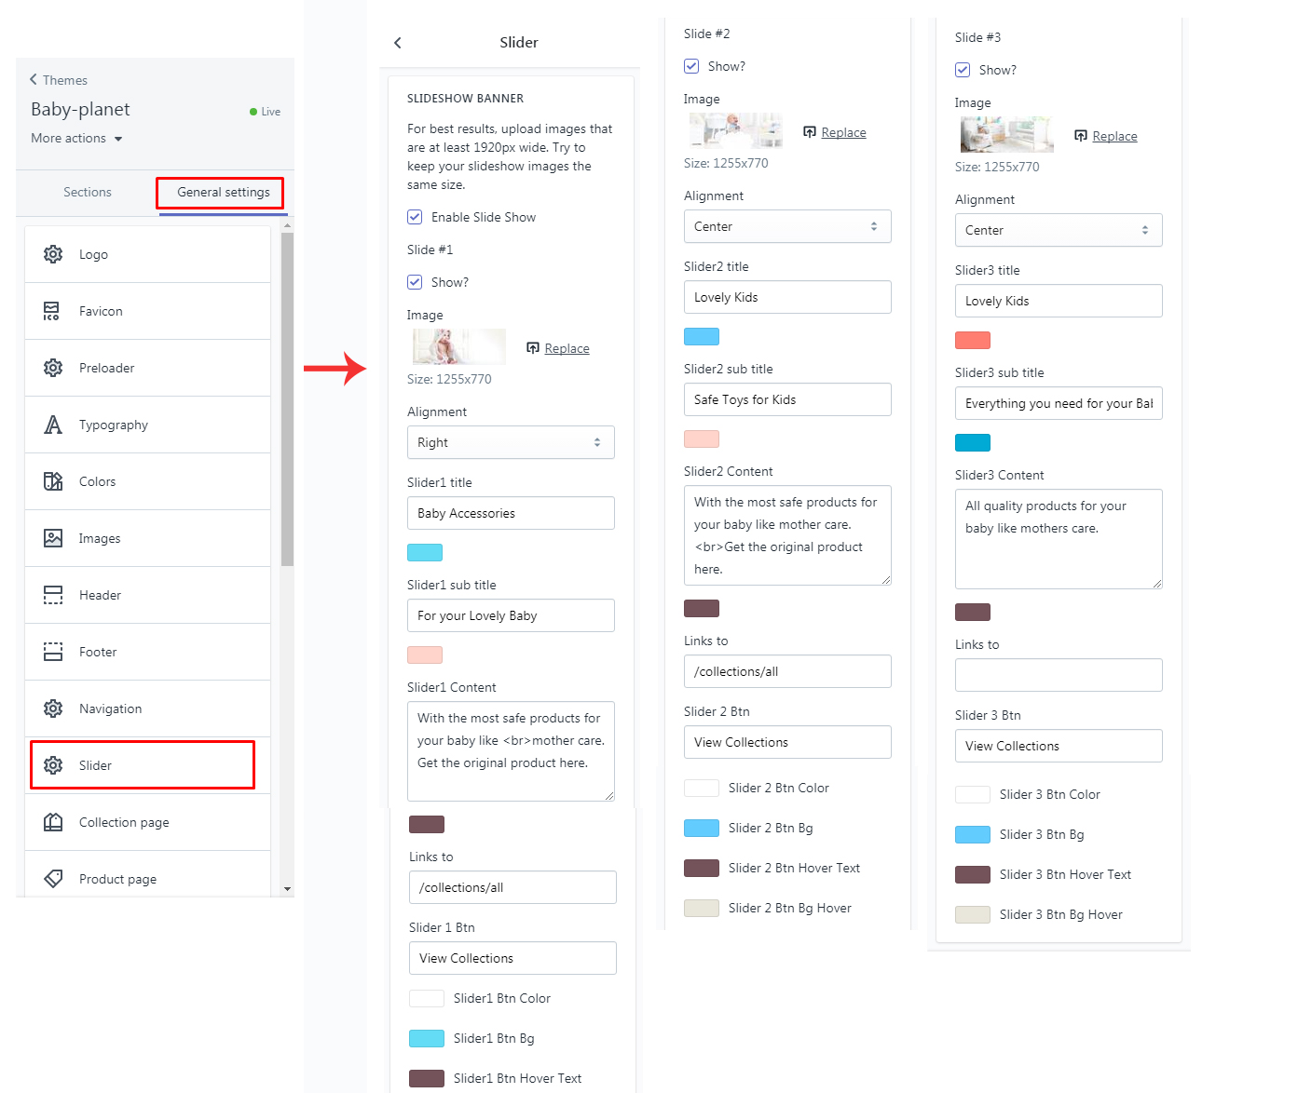Click Replace link for Slide #1 image
The image size is (1298, 1093).
567,348
